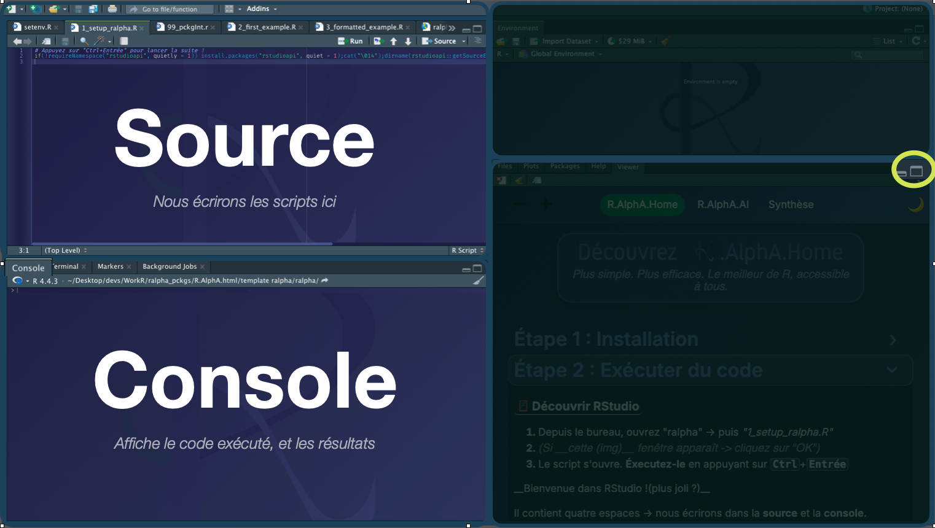Toggle dark mode with the moon icon

(915, 204)
